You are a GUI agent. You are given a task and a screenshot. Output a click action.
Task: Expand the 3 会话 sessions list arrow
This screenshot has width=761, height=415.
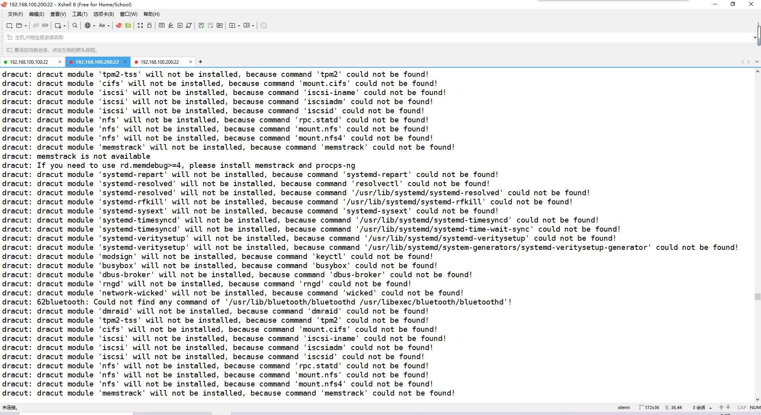tap(710, 407)
